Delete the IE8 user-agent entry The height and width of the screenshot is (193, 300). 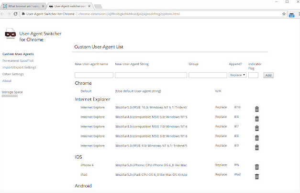pos(257,137)
